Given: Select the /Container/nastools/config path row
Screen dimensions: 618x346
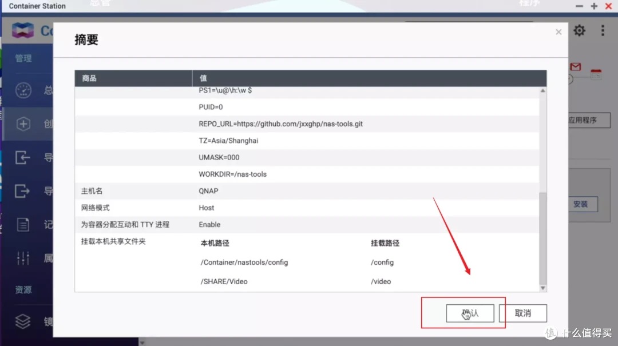Looking at the screenshot, I should [x=246, y=262].
